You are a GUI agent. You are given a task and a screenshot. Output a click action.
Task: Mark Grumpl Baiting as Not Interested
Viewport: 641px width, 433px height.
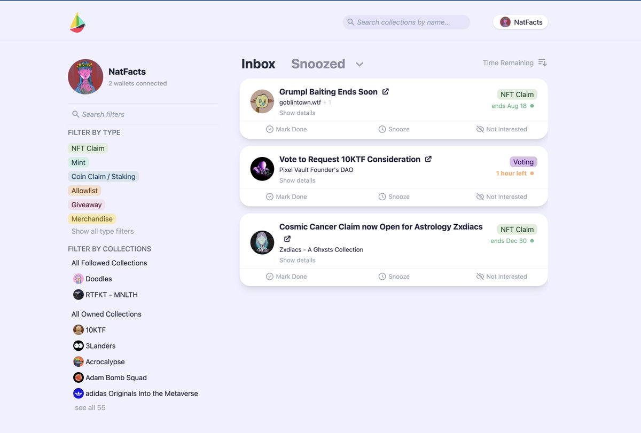[x=502, y=129]
